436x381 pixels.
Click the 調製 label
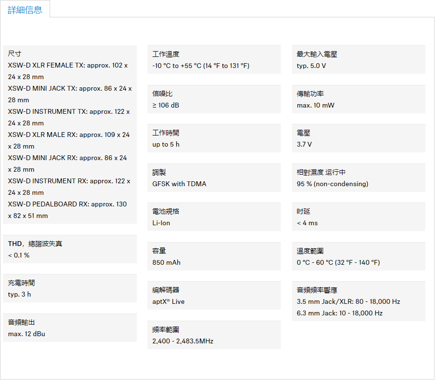(x=159, y=173)
